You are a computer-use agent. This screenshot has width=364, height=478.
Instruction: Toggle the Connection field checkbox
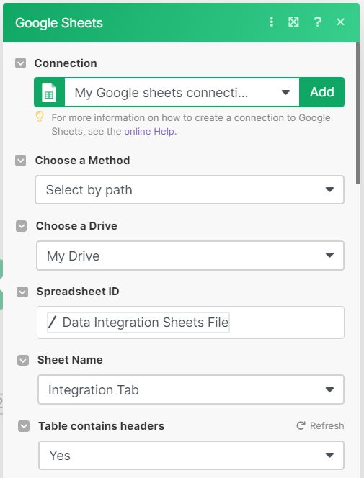(20, 63)
